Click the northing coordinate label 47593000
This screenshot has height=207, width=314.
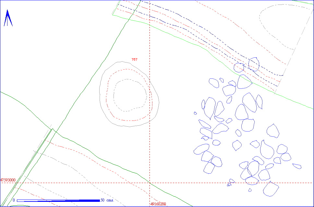[x=8, y=180]
